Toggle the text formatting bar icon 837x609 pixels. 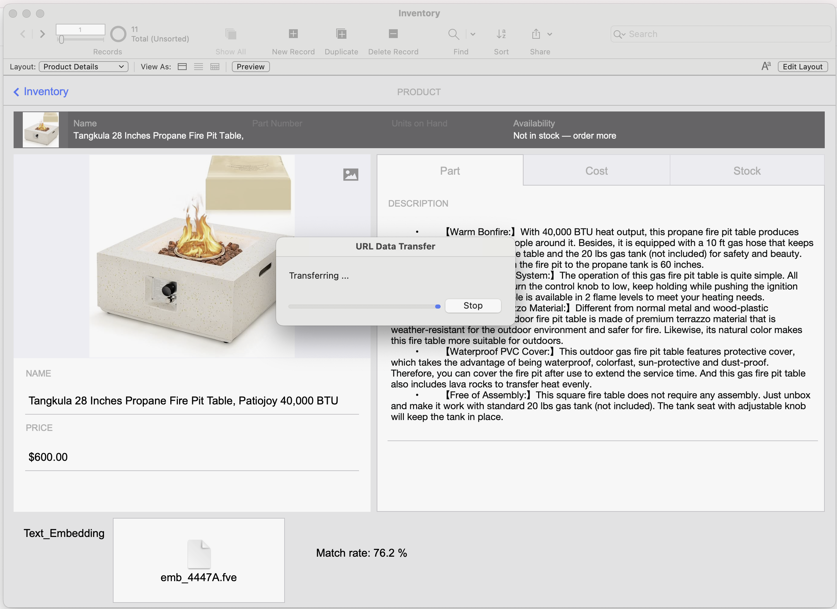(766, 66)
